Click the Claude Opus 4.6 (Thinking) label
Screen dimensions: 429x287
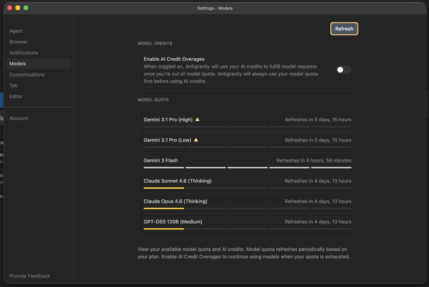coord(176,201)
